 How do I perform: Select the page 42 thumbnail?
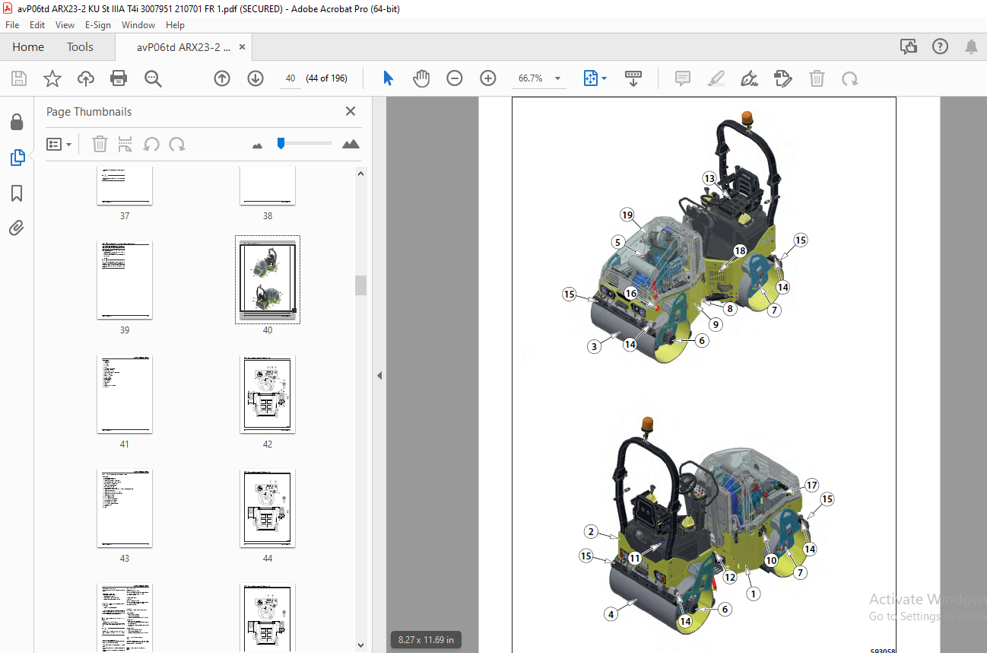tap(268, 394)
